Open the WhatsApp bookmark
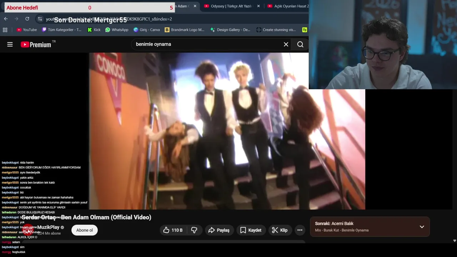 click(117, 30)
